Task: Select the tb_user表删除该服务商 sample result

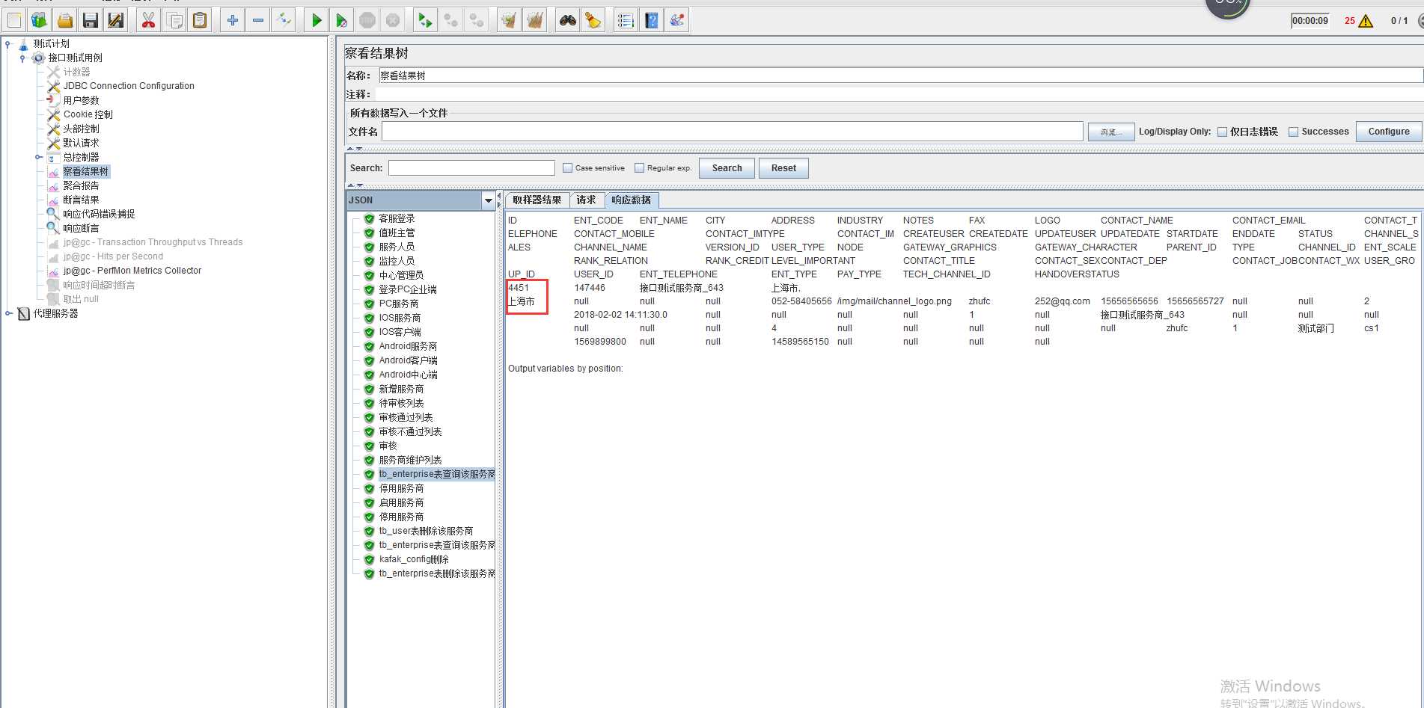Action: (x=426, y=531)
